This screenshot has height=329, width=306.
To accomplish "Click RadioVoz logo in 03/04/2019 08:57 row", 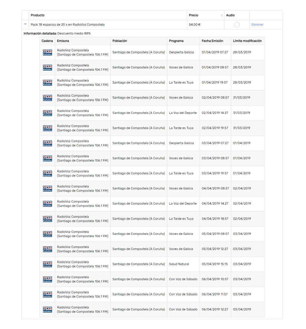I will (47, 159).
